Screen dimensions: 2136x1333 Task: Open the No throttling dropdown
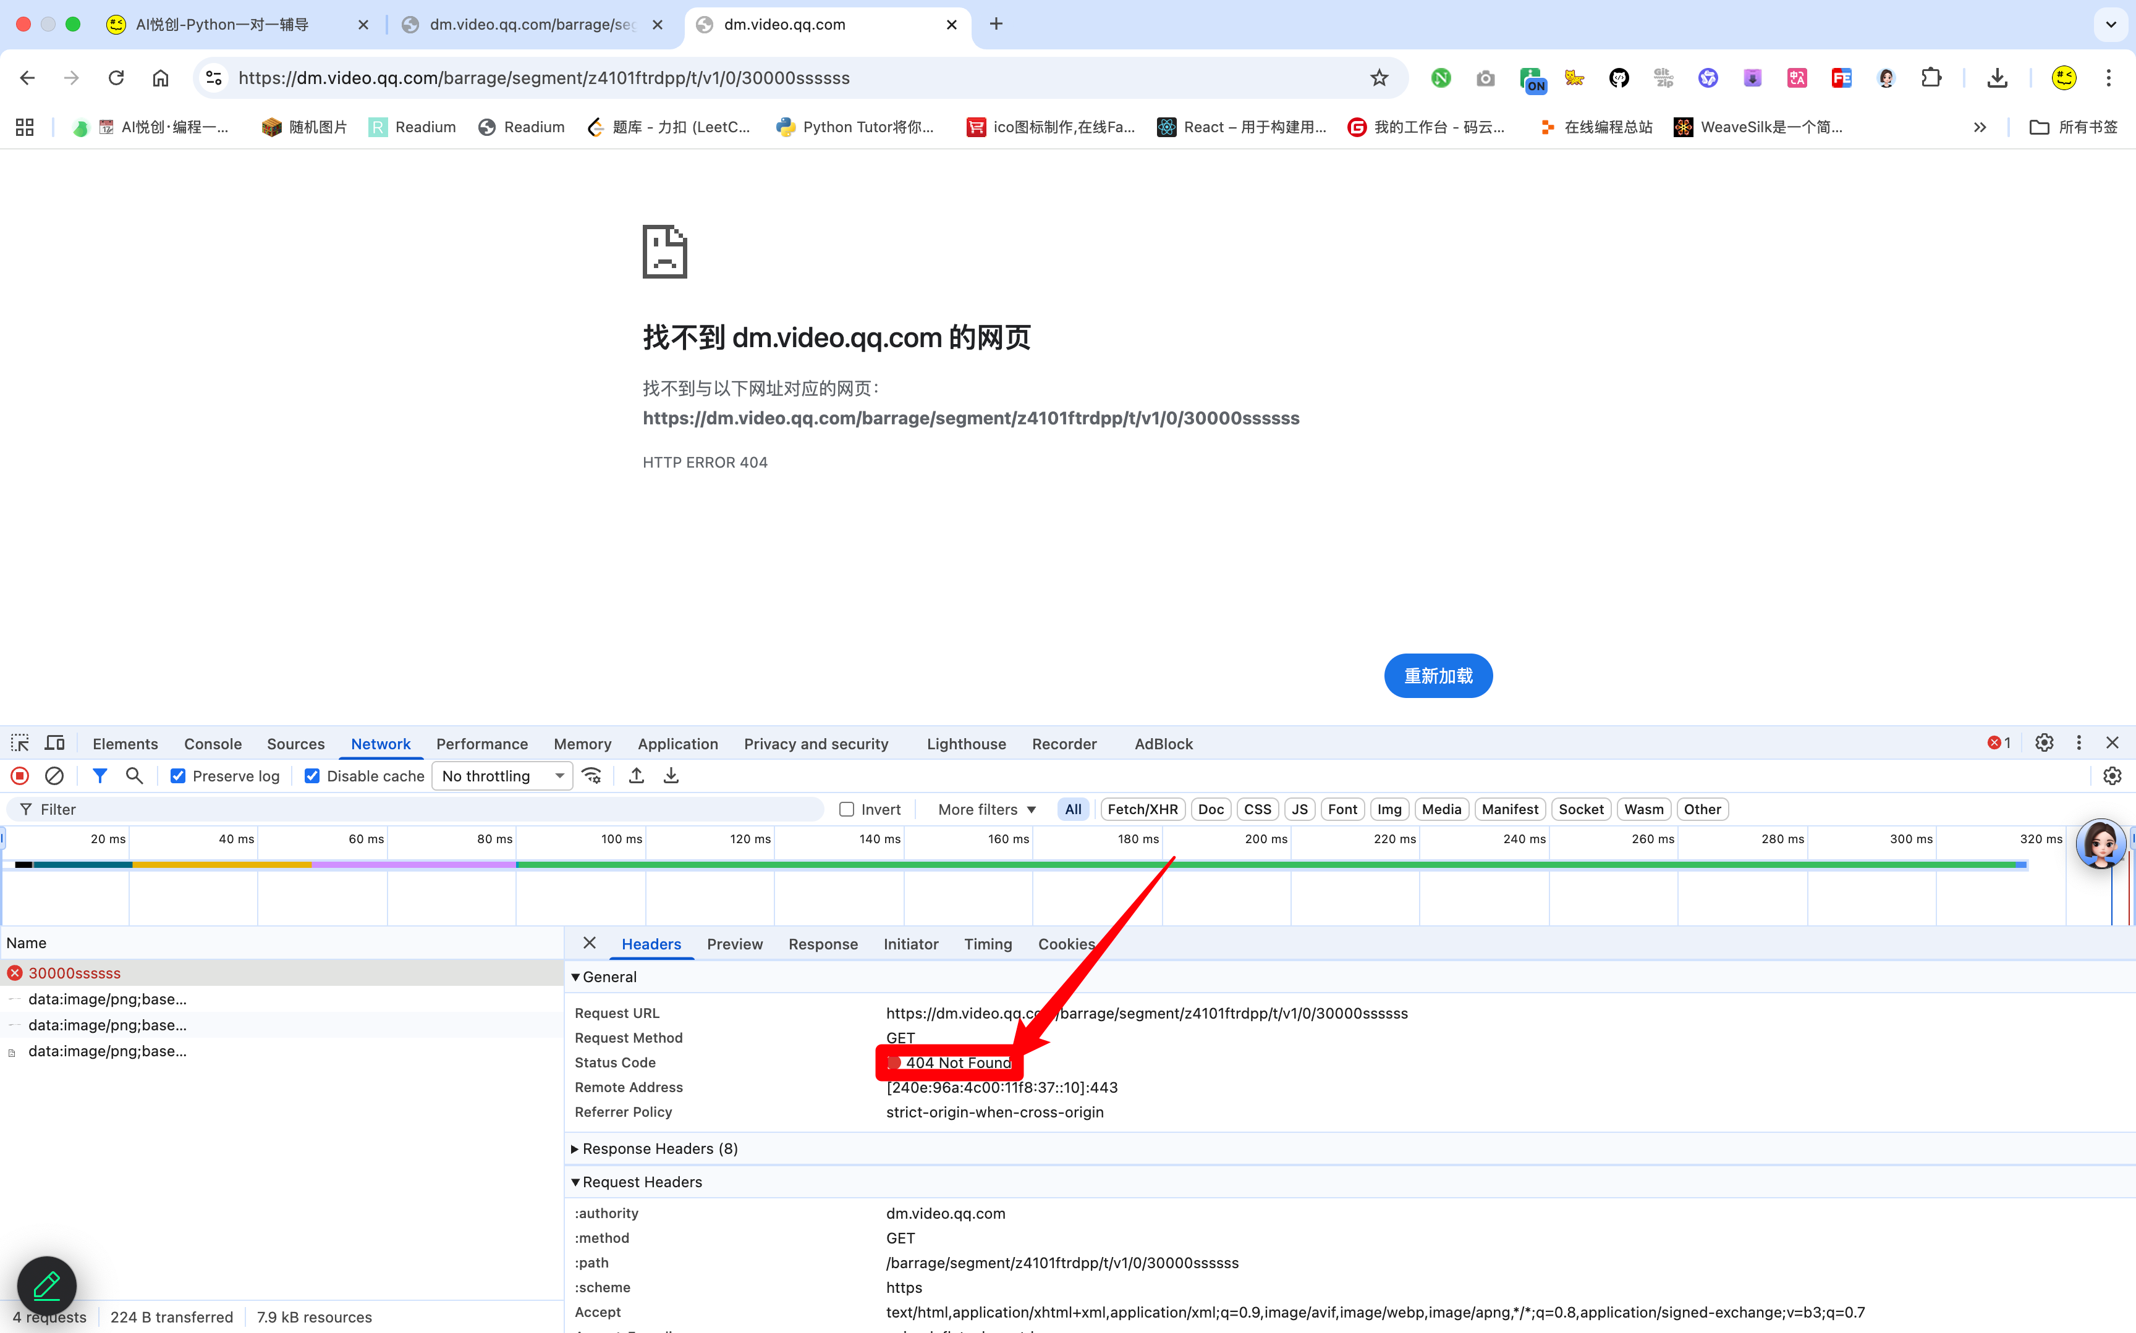pos(502,776)
